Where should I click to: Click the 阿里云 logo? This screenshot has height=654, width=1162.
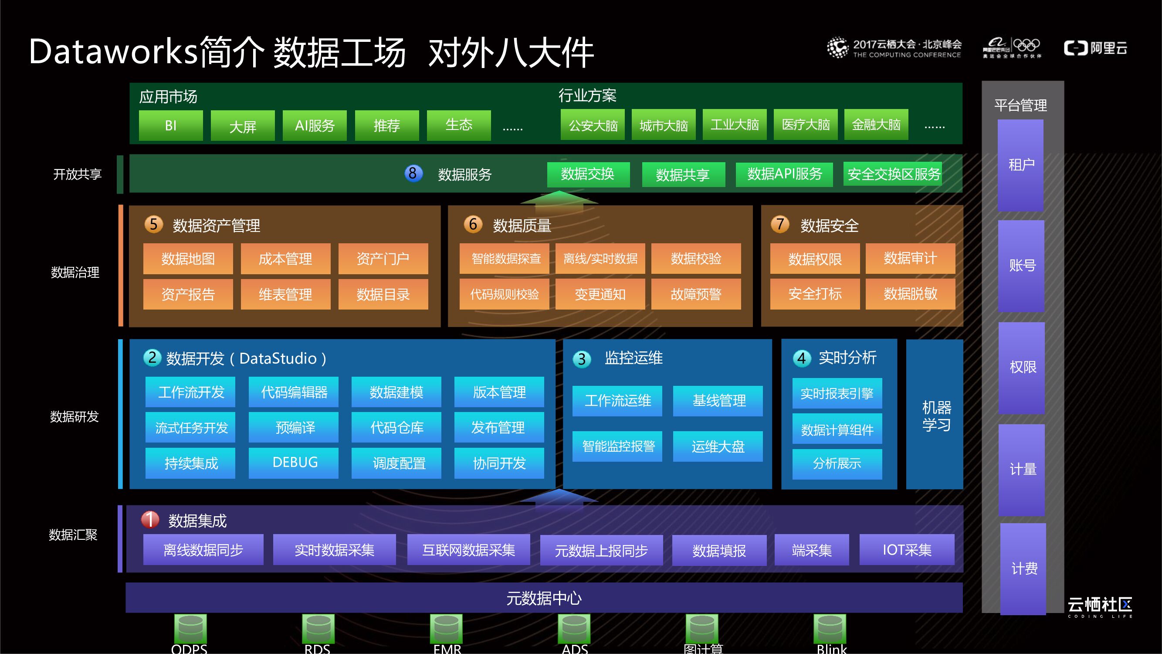pyautogui.click(x=1096, y=48)
